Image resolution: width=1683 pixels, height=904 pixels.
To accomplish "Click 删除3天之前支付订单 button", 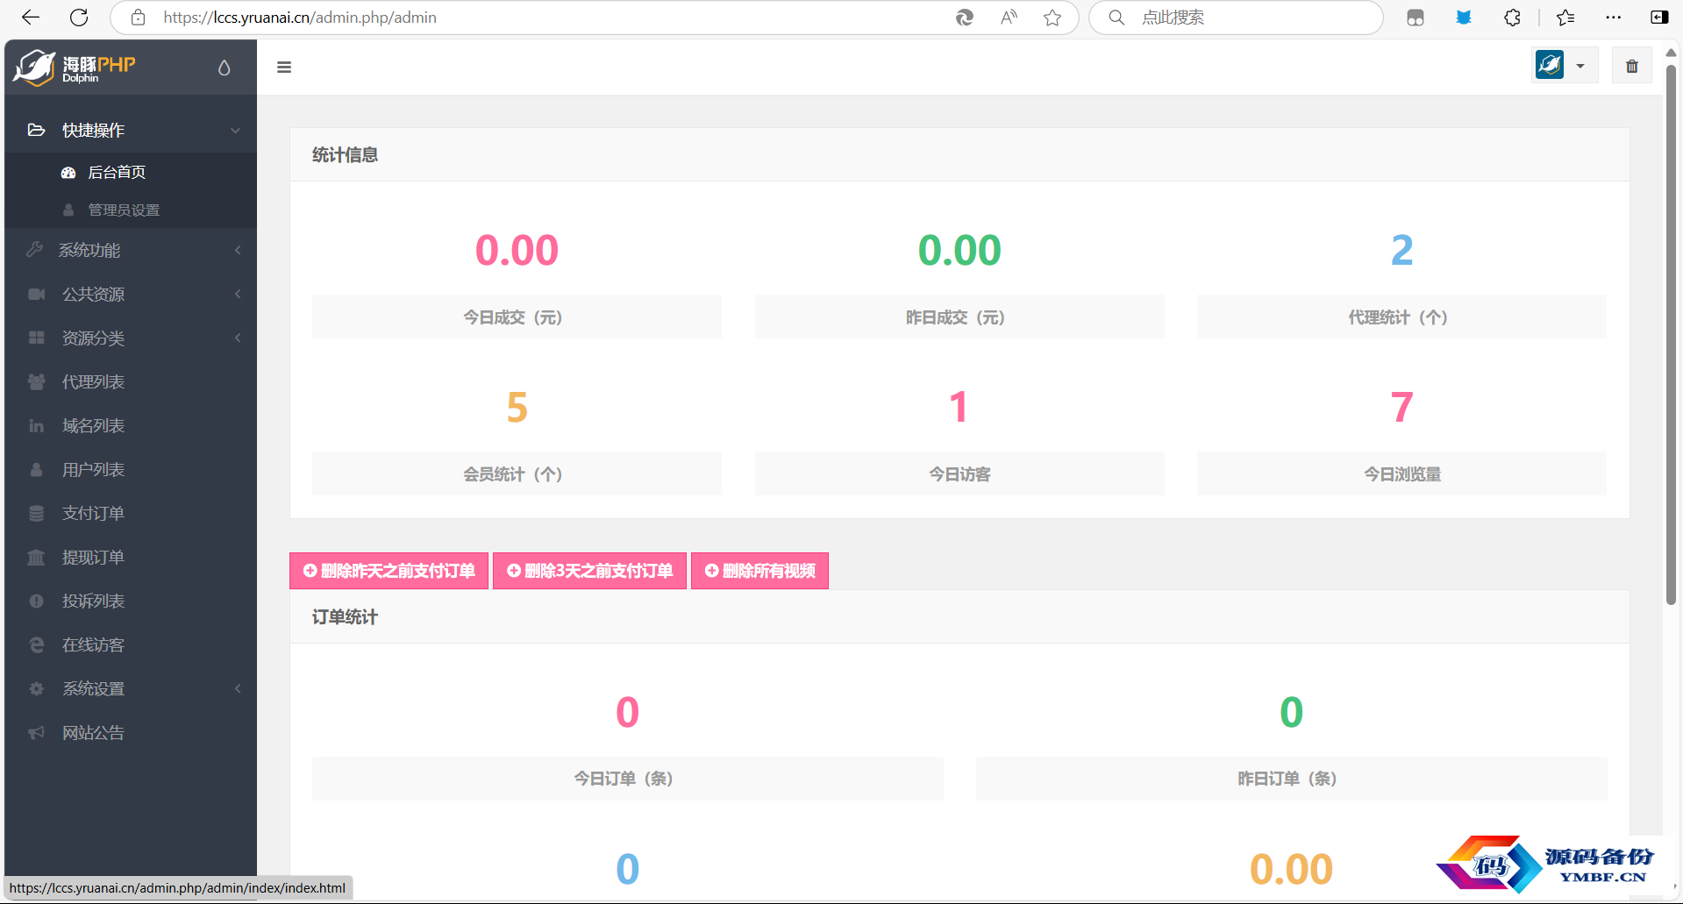I will (589, 571).
